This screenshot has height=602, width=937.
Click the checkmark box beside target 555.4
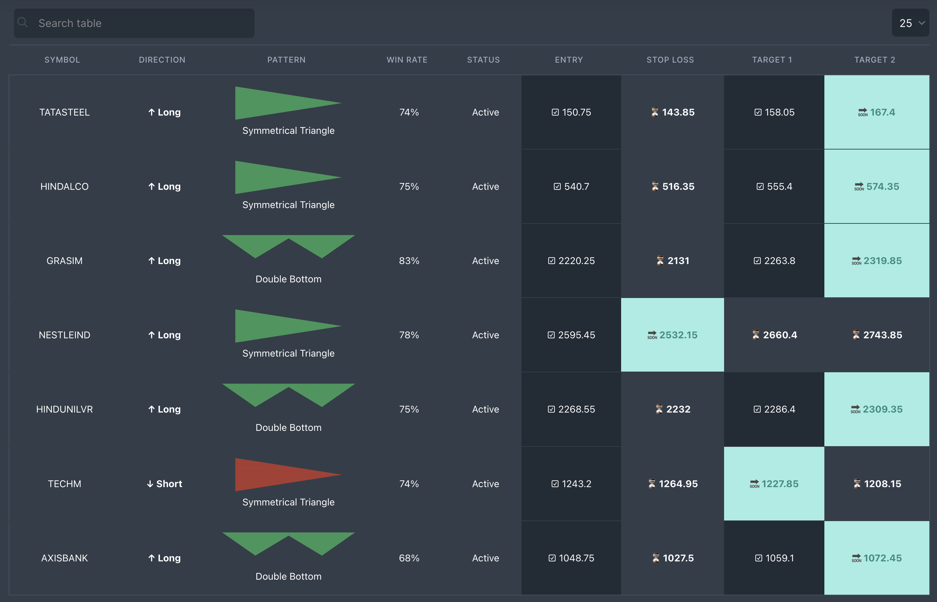coord(760,186)
